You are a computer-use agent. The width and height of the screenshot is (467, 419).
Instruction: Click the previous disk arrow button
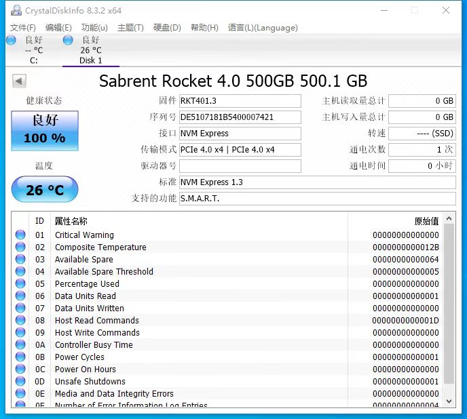point(19,81)
